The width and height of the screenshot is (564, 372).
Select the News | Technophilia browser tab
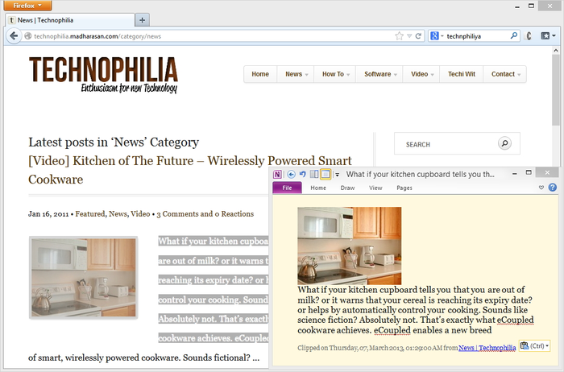point(70,20)
